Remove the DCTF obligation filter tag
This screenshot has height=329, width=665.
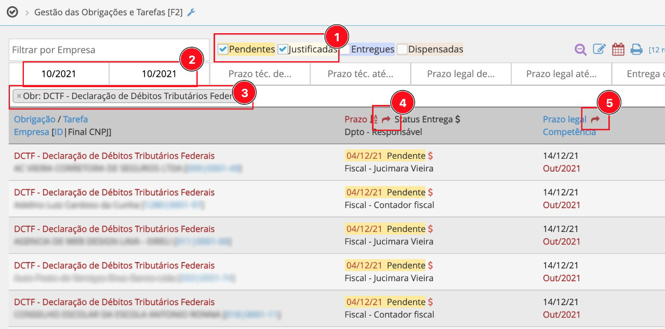point(19,96)
